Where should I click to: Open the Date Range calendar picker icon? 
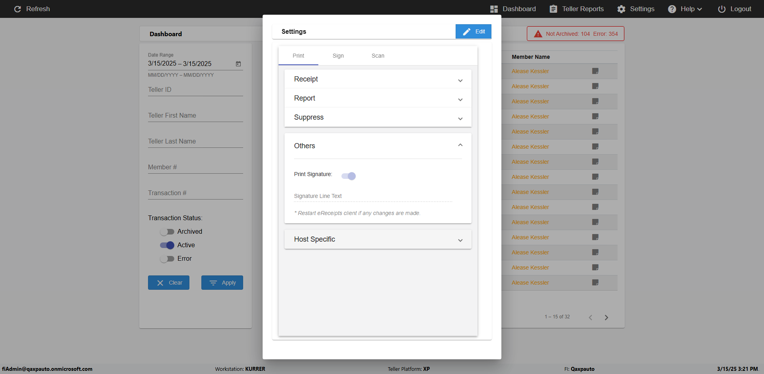pos(238,64)
